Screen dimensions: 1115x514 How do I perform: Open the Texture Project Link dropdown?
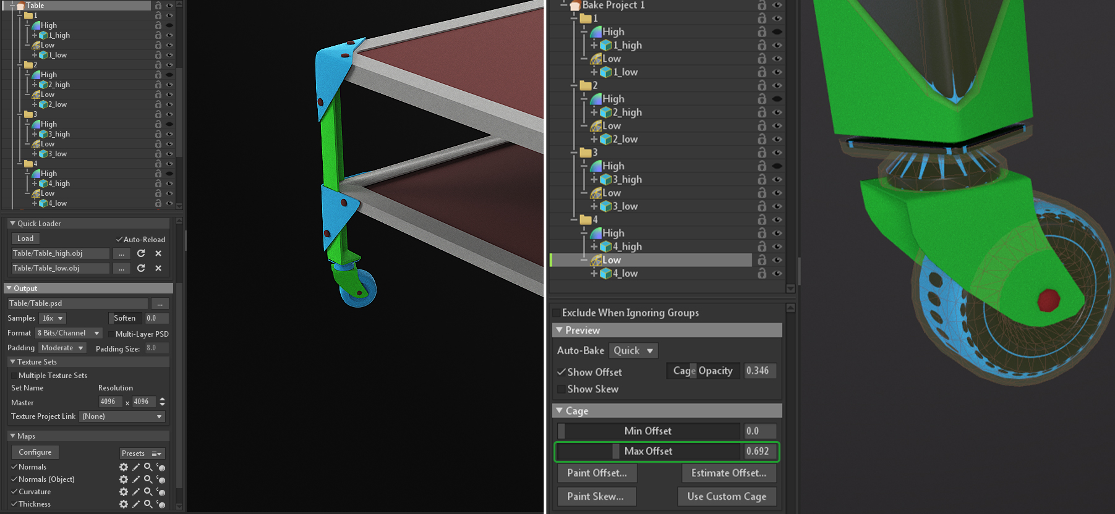[122, 416]
